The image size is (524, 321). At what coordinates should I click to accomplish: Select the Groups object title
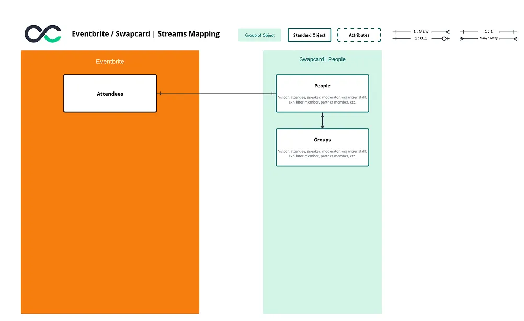tap(322, 140)
